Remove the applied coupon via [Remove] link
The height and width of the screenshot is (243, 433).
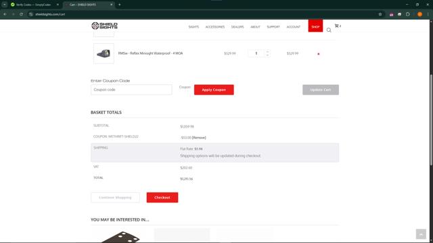[x=199, y=138]
